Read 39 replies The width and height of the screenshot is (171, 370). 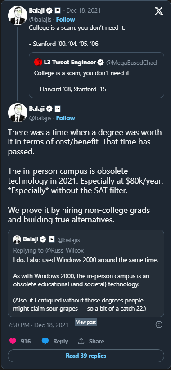click(x=86, y=356)
